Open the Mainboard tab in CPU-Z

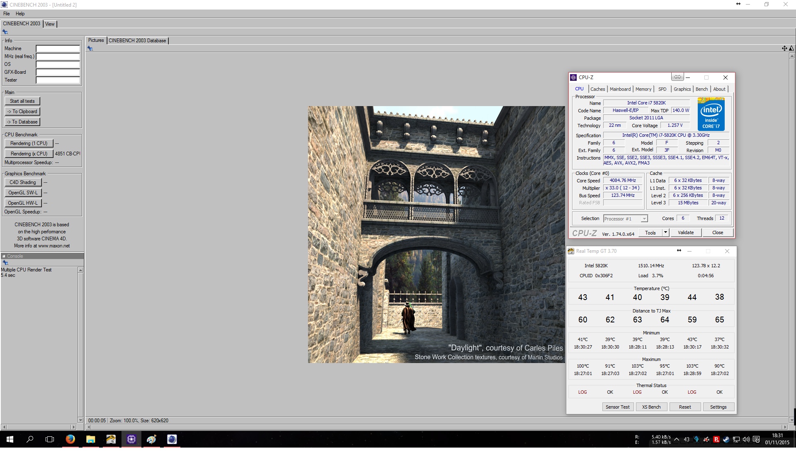pyautogui.click(x=620, y=89)
